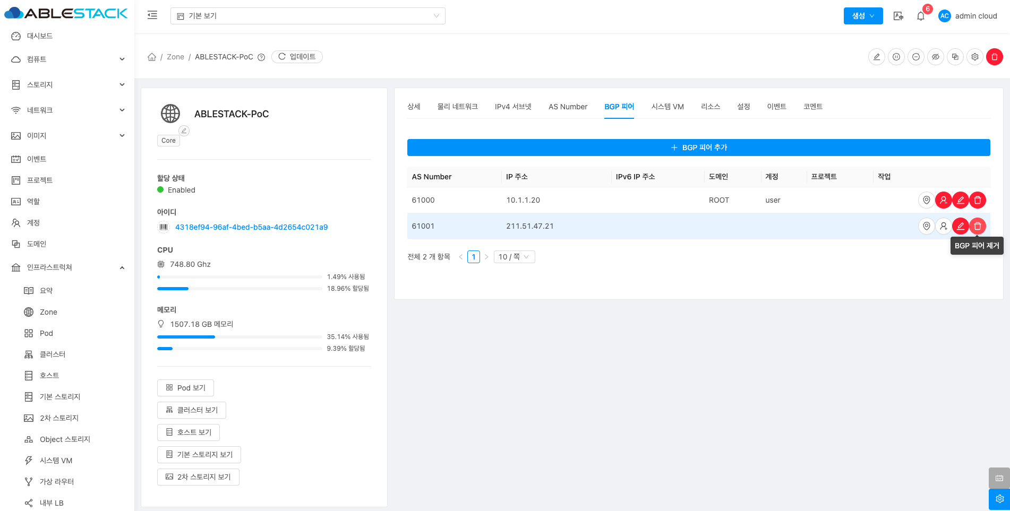Toggle the crossed-eye visibility icon
The height and width of the screenshot is (511, 1010).
coord(936,57)
